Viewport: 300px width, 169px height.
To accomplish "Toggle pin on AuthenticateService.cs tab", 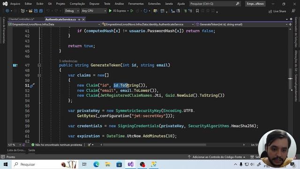I will 79,20.
